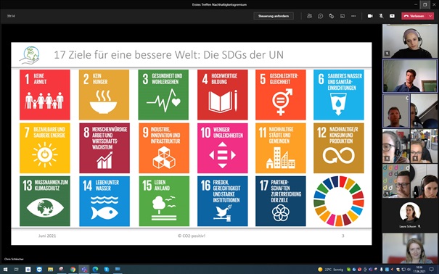
Task: Open the Windows notification center
Action: coord(432,270)
